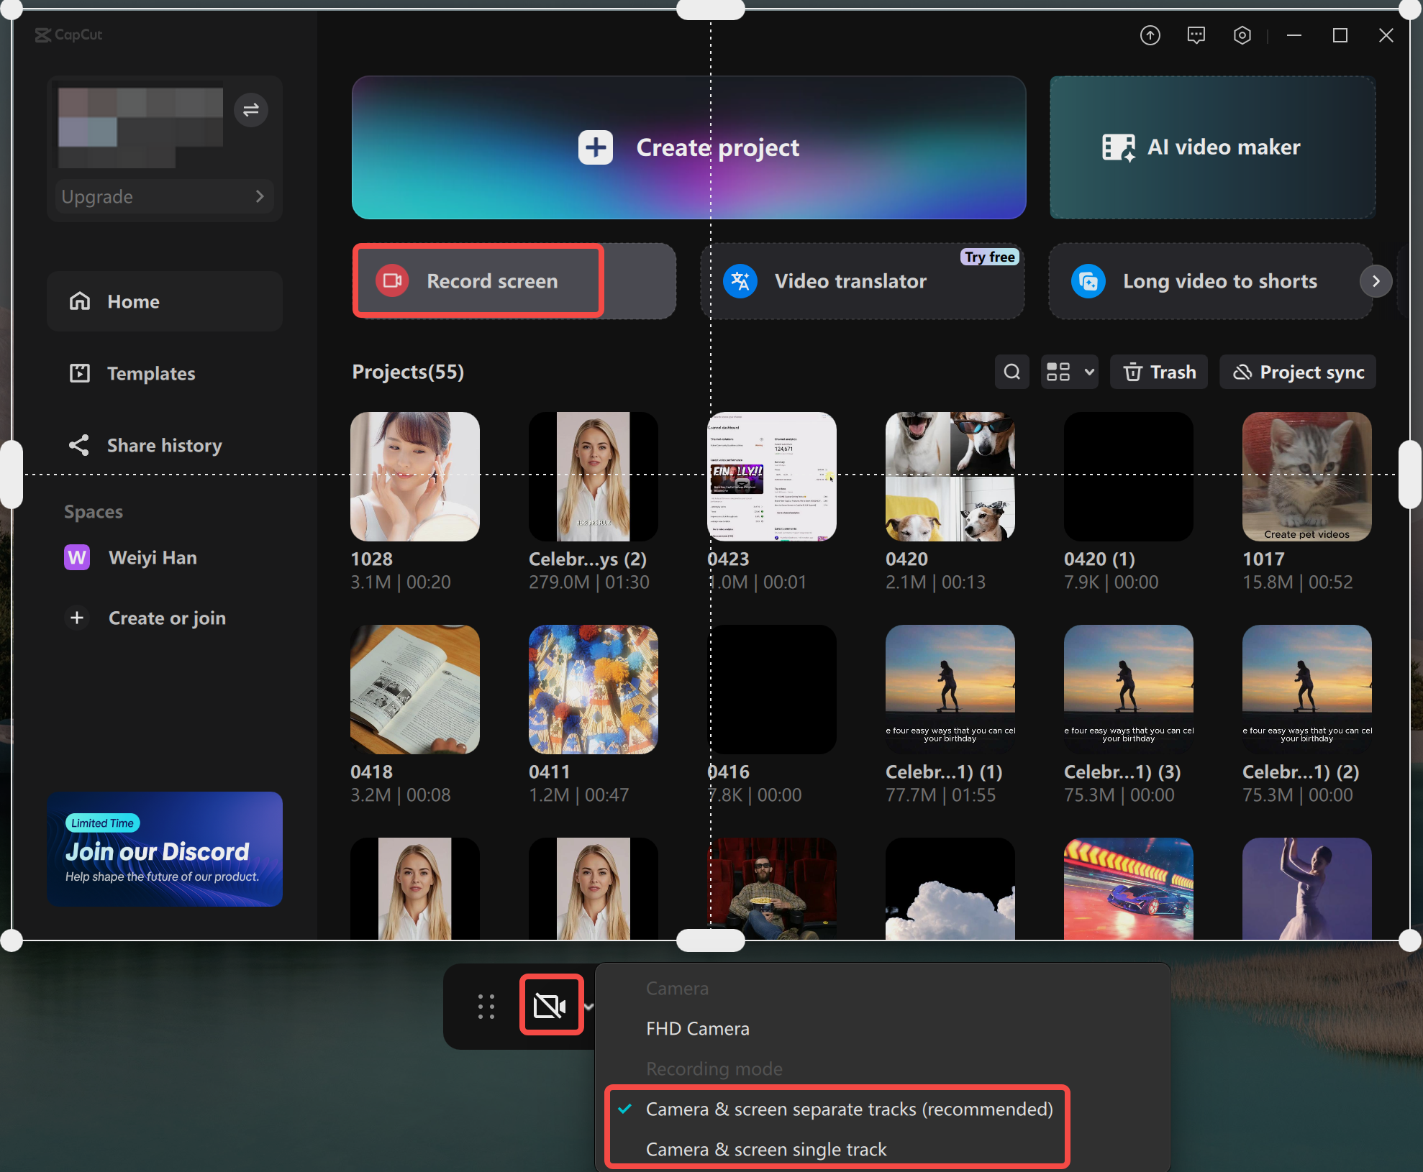Expand the camera options chevron
The height and width of the screenshot is (1172, 1423).
click(590, 1007)
